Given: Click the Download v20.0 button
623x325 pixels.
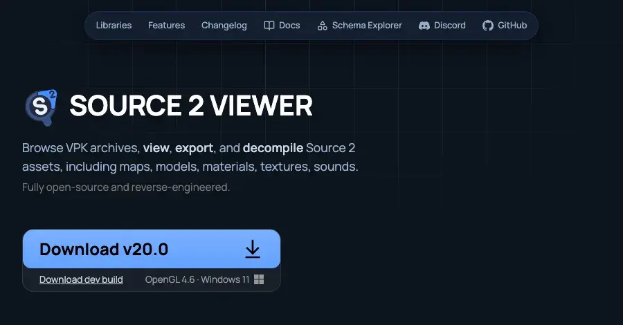Looking at the screenshot, I should (152, 249).
